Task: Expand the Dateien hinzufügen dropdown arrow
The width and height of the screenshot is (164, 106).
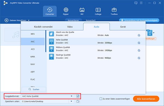Action: pos(29,20)
